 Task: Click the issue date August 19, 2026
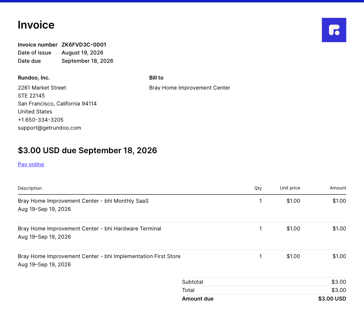point(82,53)
